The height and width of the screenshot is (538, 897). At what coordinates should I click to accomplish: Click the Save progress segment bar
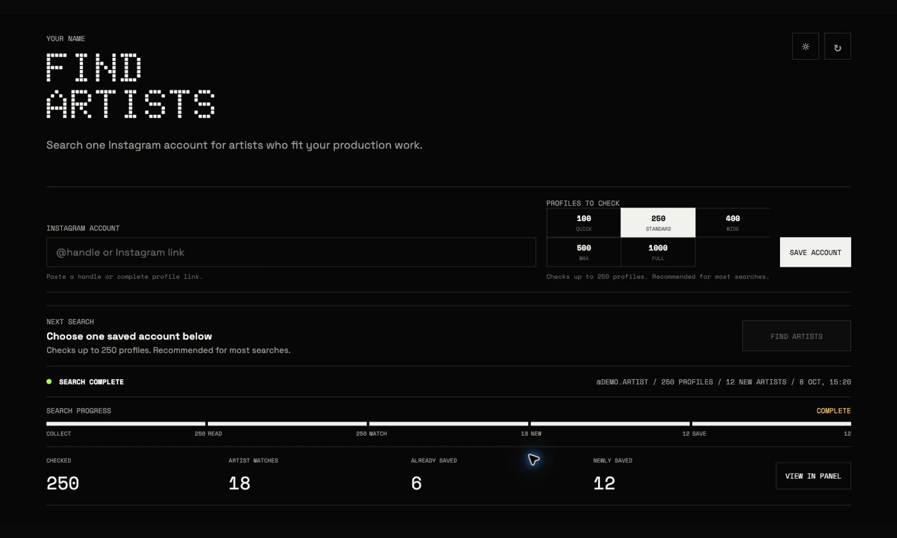771,424
